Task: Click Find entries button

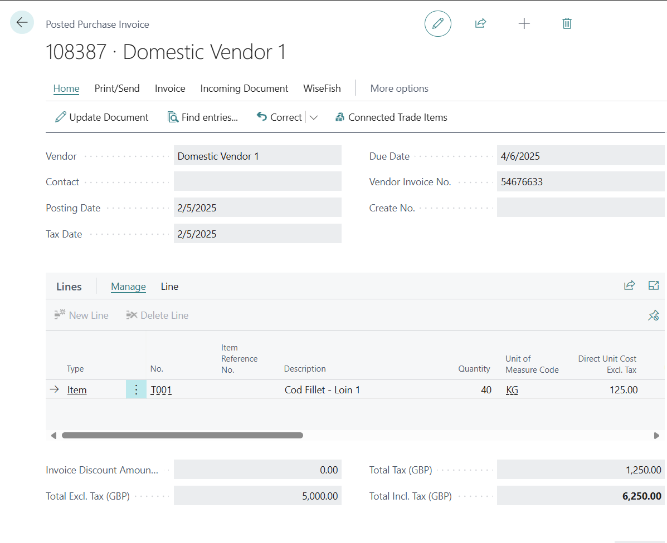Action: tap(203, 117)
